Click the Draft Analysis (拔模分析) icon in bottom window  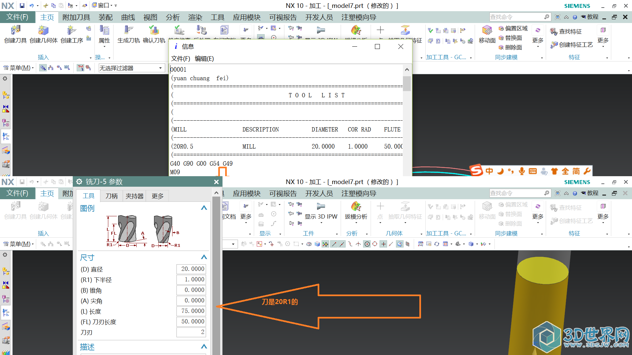(356, 206)
